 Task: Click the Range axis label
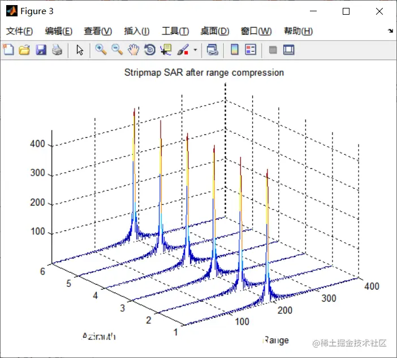pyautogui.click(x=275, y=340)
